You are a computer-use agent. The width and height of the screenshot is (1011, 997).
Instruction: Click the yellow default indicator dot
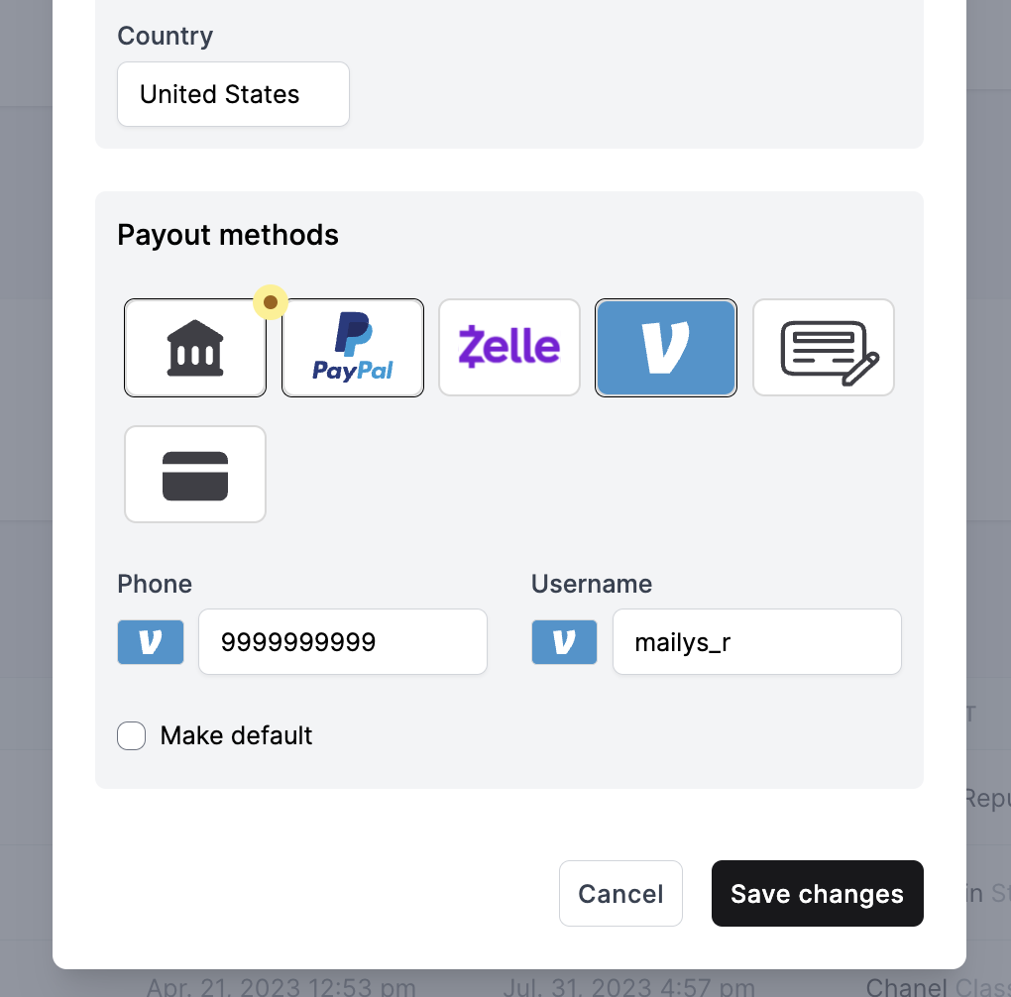271,302
